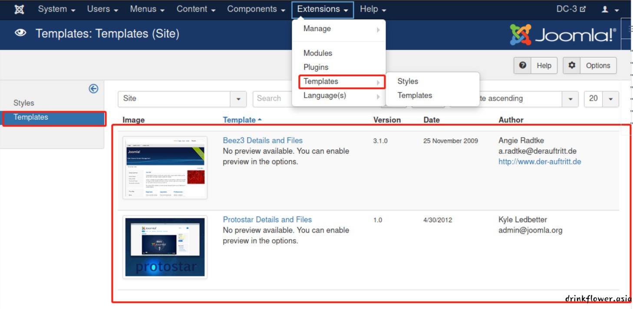Click the gear icon on the Options button
This screenshot has width=633, height=309.
tap(572, 65)
